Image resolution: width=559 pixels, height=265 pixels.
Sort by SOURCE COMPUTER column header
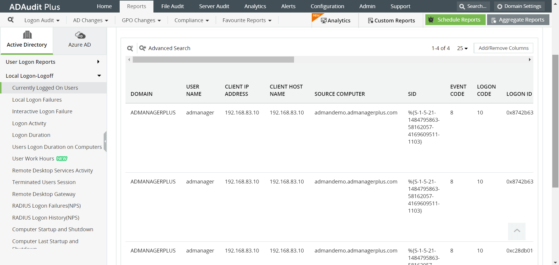click(x=339, y=94)
